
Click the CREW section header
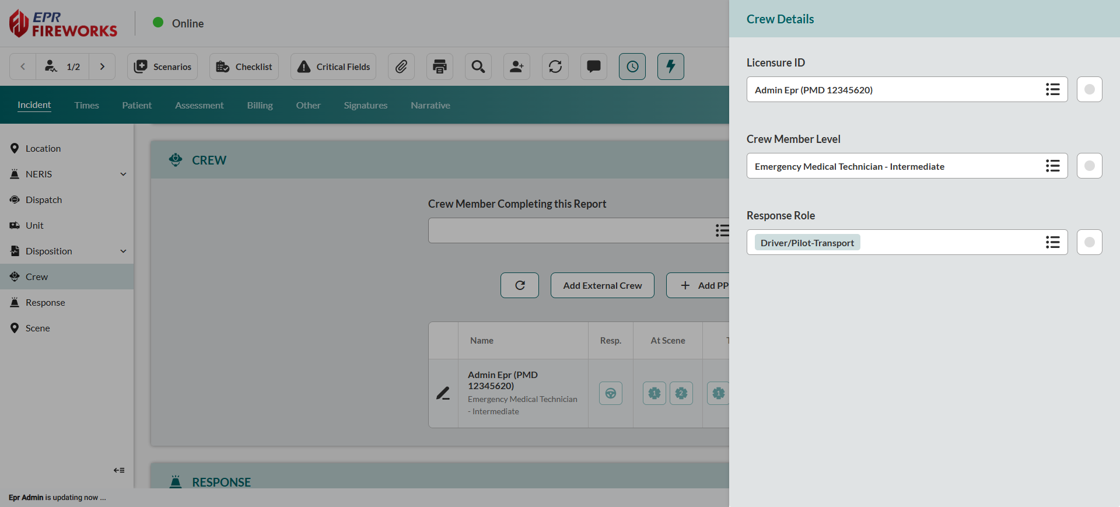pyautogui.click(x=440, y=160)
